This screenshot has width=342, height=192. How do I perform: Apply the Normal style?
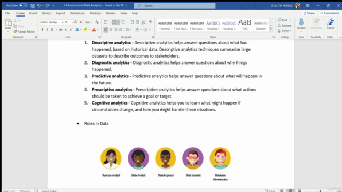click(165, 26)
